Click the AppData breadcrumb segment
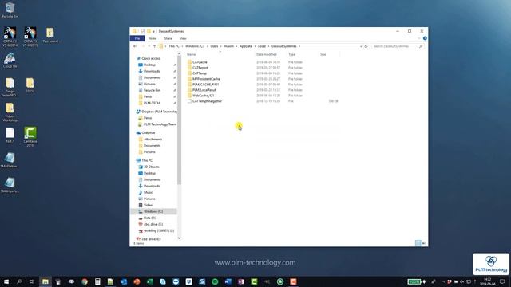Image resolution: width=511 pixels, height=287 pixels. [x=246, y=46]
